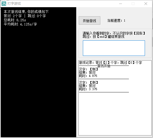The height and width of the screenshot is (138, 153).
Task: Focus the character input text box
Action: [x=114, y=48]
